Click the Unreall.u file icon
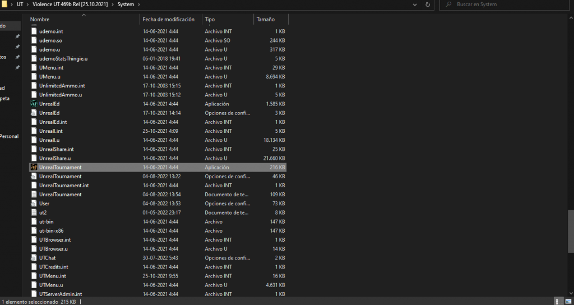Viewport: 574px width, 305px height. (x=34, y=140)
